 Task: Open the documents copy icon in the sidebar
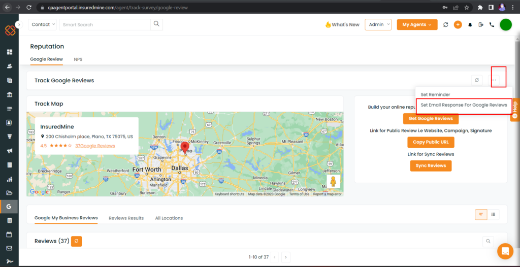tap(9, 80)
